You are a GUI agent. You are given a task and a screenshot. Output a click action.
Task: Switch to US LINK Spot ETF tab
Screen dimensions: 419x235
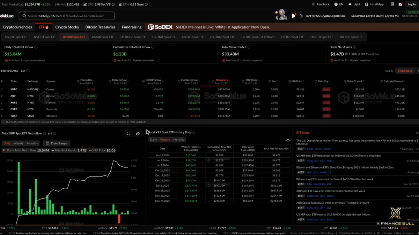click(164, 37)
